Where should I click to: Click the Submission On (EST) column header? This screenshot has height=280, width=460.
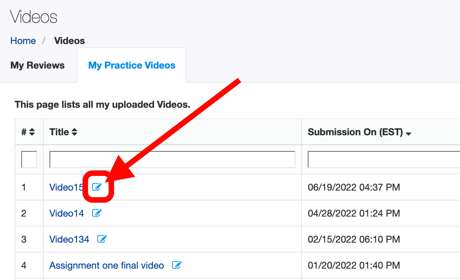(x=355, y=132)
